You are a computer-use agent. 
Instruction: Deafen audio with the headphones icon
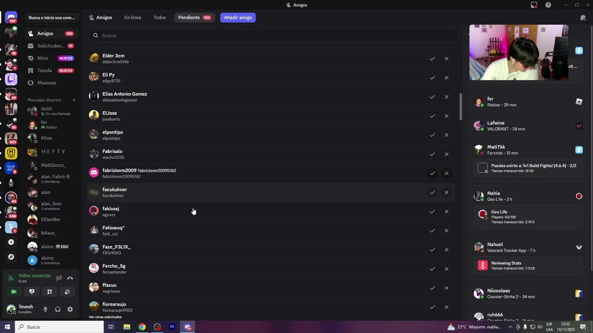click(x=58, y=309)
